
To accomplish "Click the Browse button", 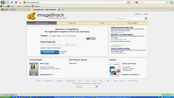I will click(91, 38).
